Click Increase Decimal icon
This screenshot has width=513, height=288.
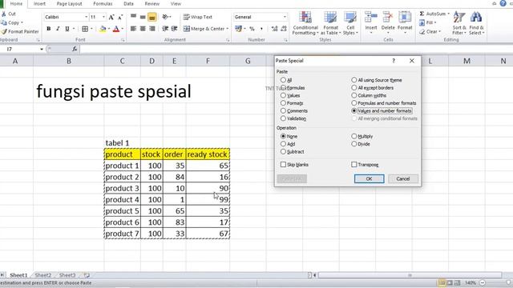click(x=274, y=29)
